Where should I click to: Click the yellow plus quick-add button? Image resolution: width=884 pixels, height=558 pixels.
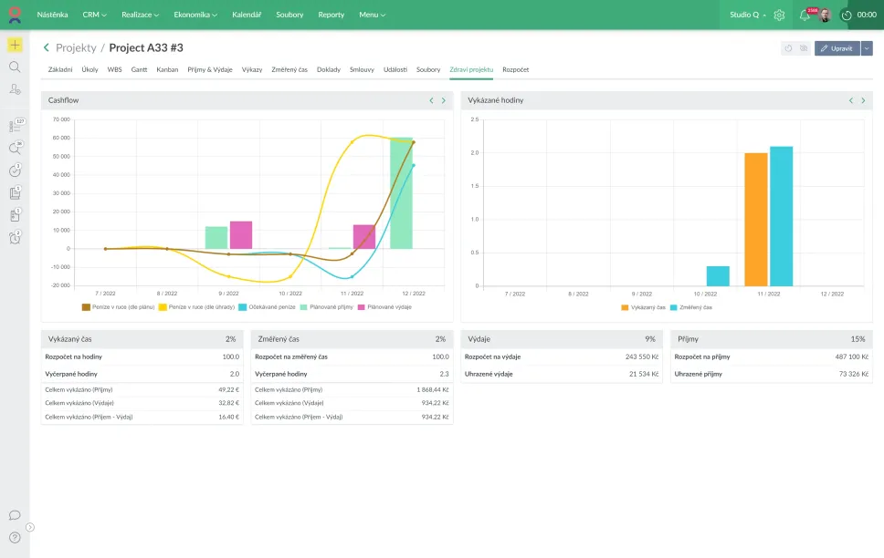pos(15,45)
